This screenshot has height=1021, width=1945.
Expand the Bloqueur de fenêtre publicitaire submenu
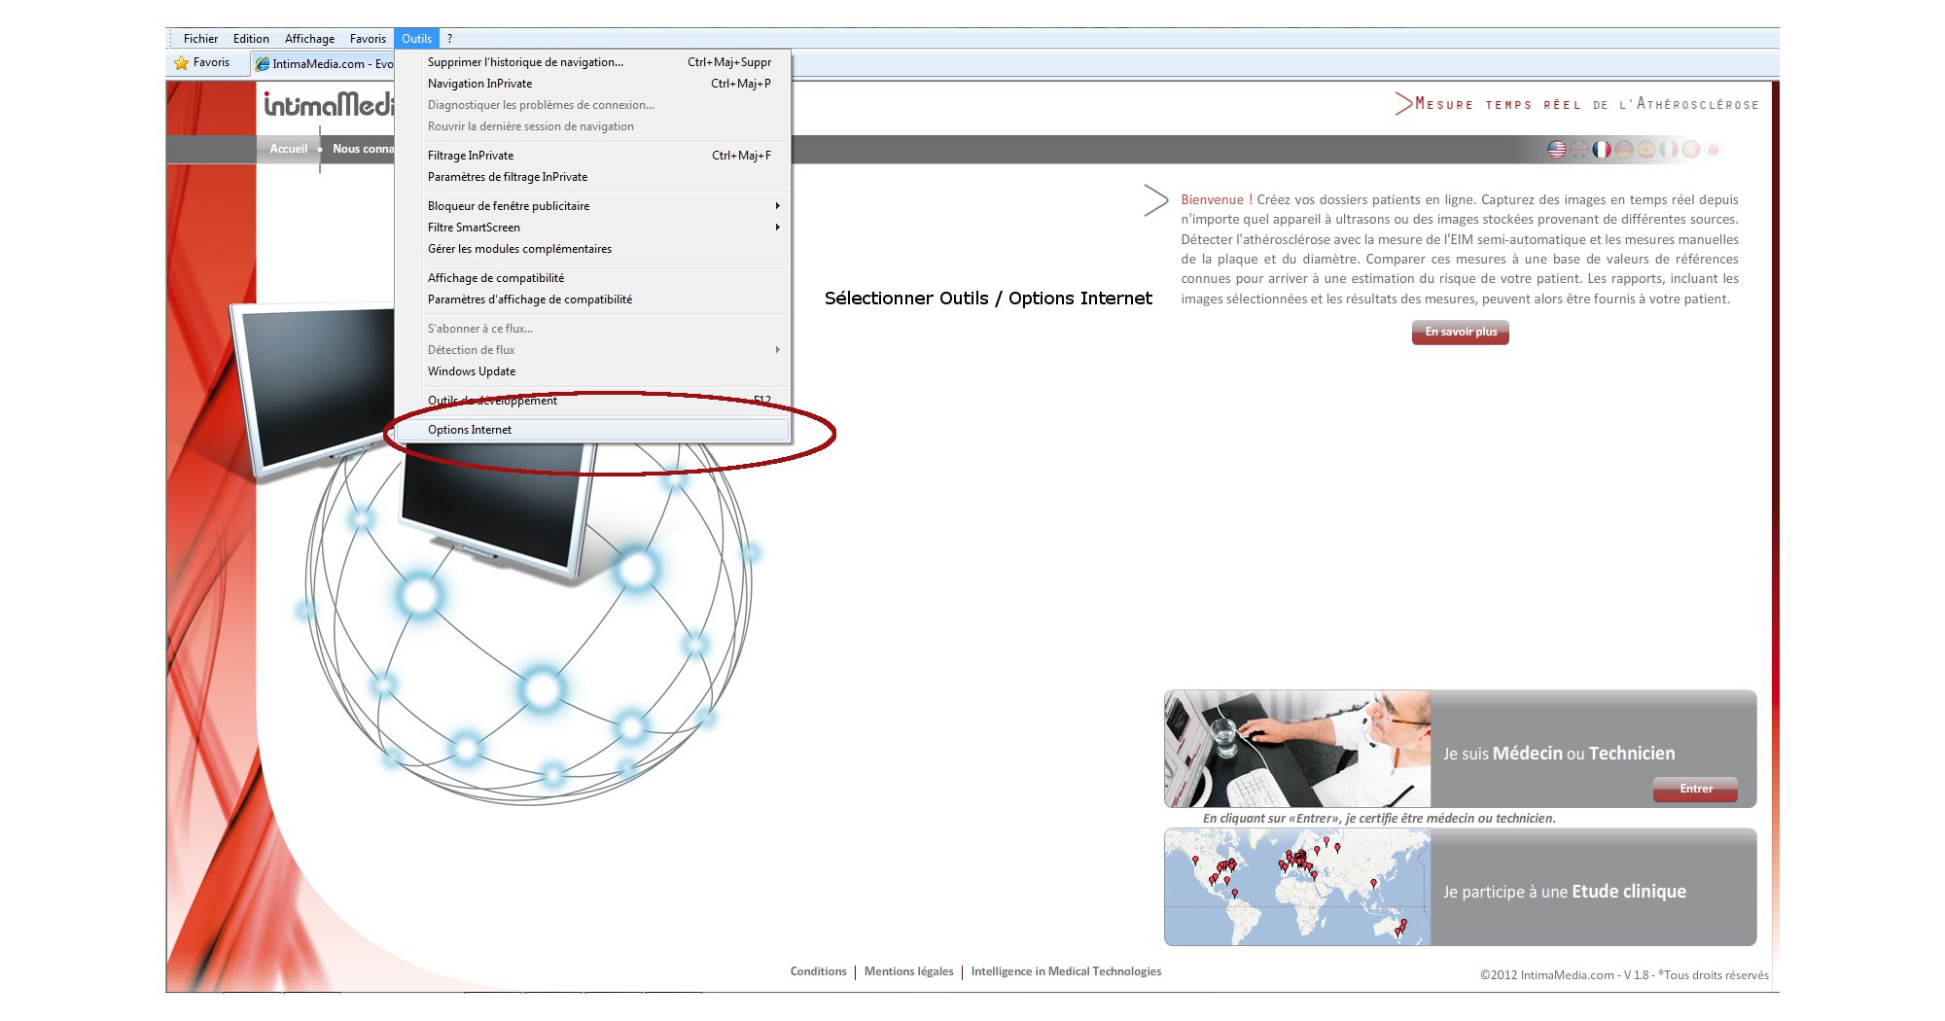tap(777, 206)
